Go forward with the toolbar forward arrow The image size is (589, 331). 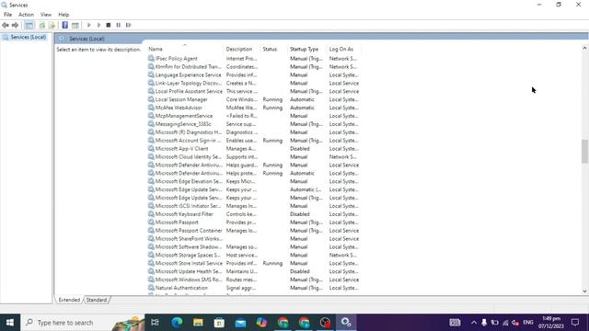15,25
